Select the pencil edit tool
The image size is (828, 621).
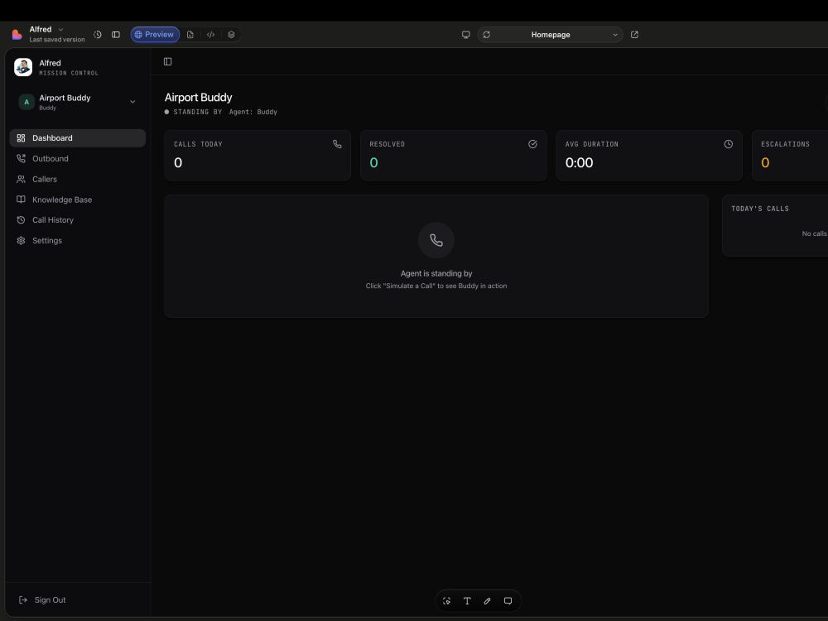[x=488, y=601]
